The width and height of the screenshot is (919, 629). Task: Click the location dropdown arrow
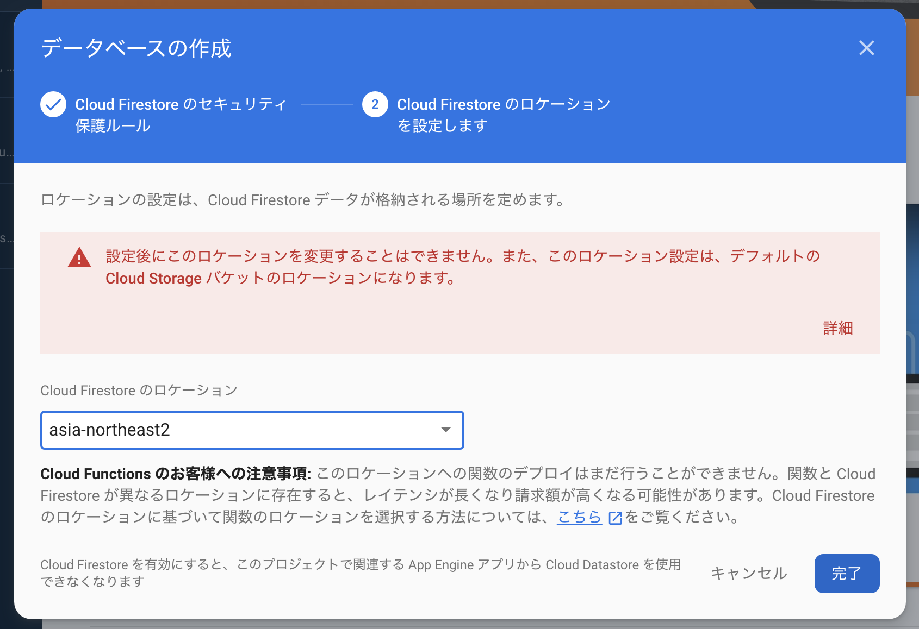446,430
